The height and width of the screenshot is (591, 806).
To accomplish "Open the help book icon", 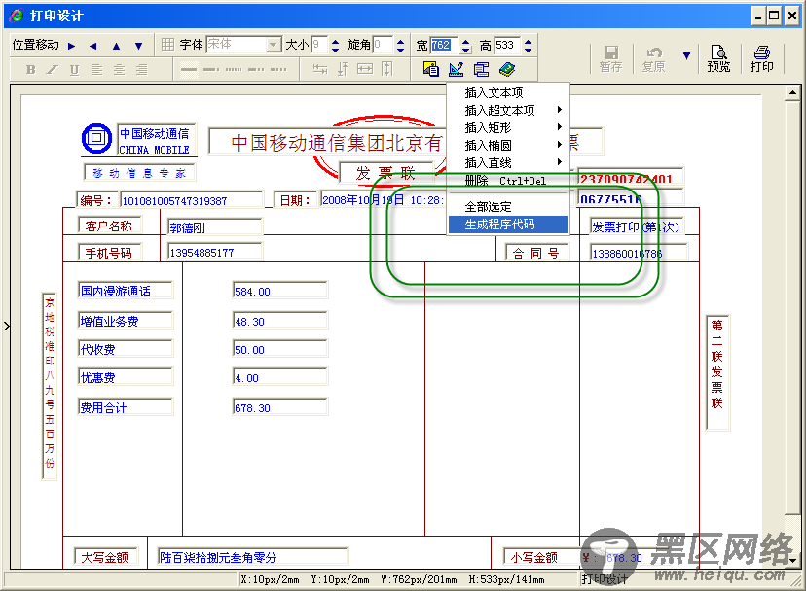I will point(507,69).
